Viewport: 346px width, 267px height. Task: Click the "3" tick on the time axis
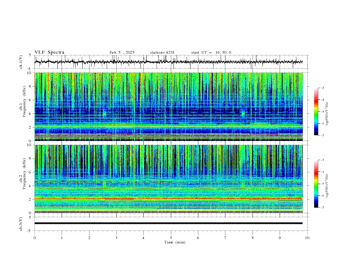116,238
